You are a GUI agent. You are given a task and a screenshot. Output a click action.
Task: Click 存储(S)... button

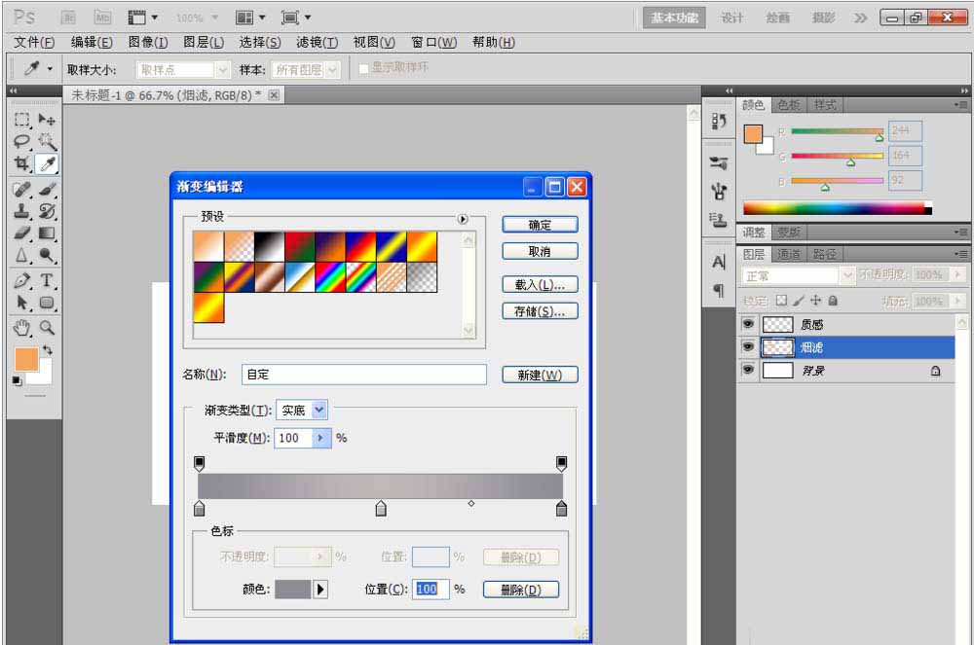[540, 311]
